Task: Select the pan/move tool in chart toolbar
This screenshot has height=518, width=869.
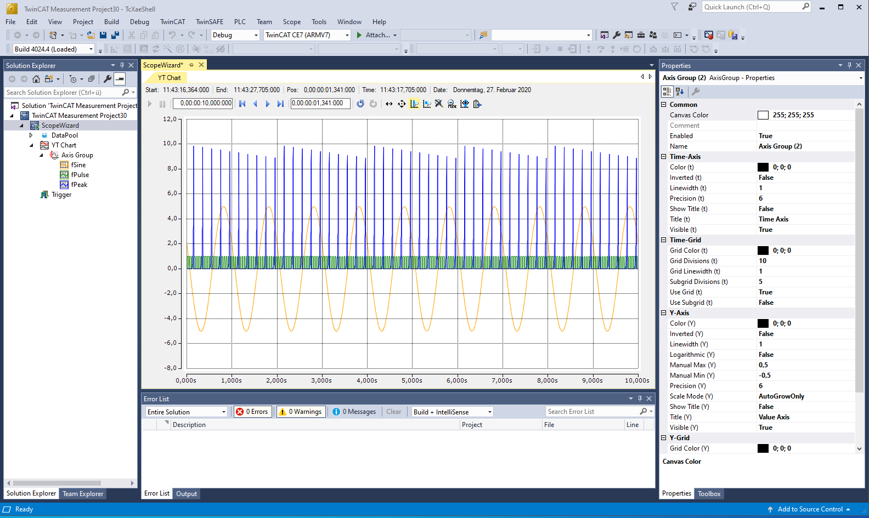Action: point(402,104)
